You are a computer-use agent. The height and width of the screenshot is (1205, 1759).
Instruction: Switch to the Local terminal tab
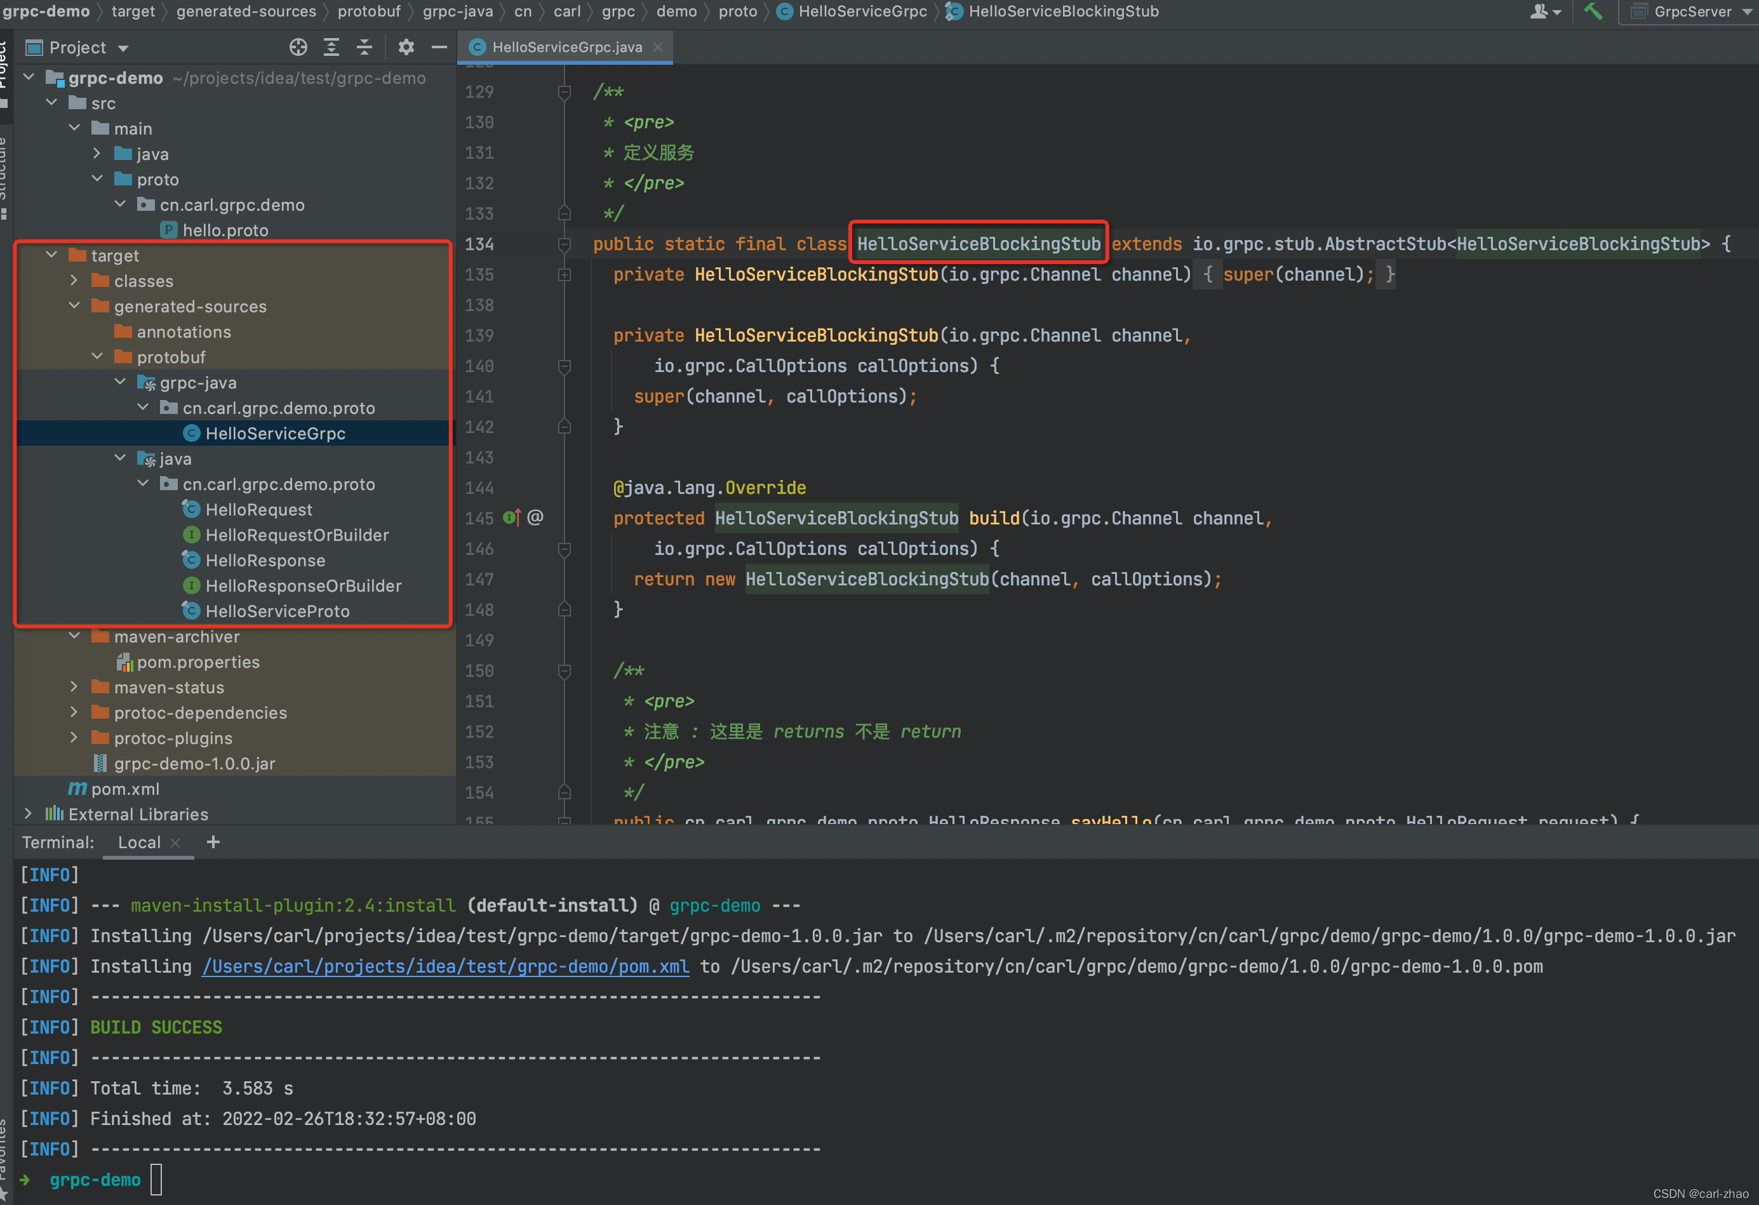[x=139, y=842]
